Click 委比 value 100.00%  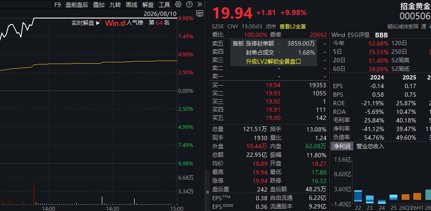(x=256, y=35)
